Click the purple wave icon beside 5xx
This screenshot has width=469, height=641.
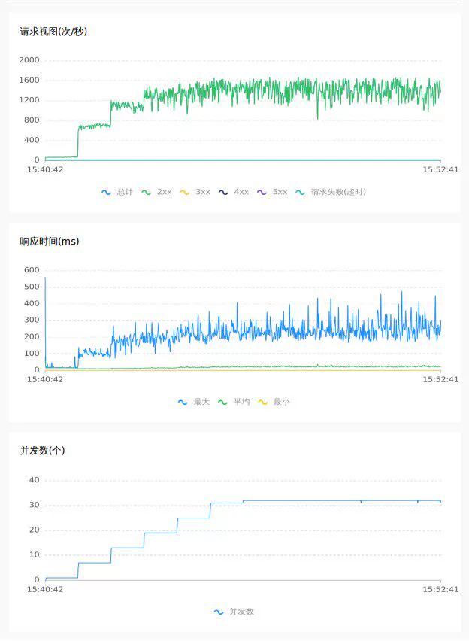click(x=262, y=192)
